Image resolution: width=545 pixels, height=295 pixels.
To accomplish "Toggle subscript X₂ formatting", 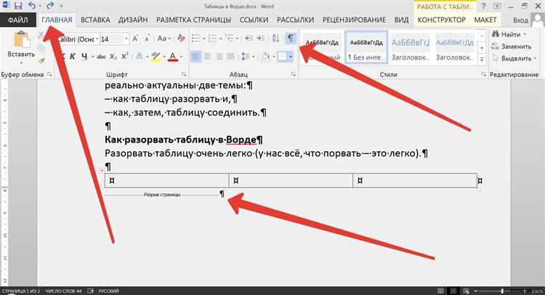I will click(113, 57).
